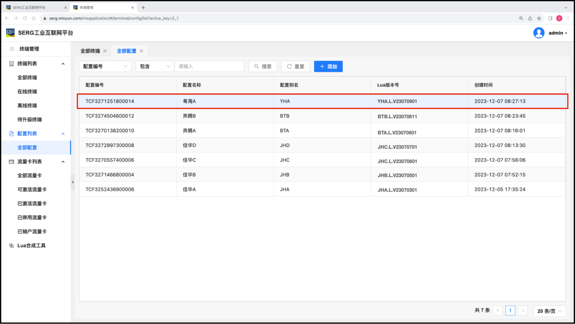Collapse the 流量卡列表 menu group

coord(63,162)
